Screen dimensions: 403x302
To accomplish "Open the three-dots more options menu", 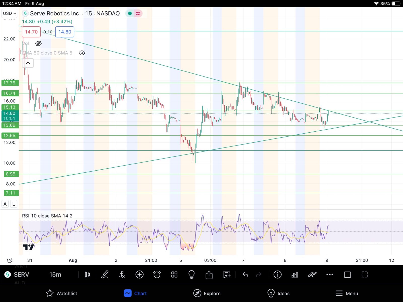I will [x=330, y=275].
